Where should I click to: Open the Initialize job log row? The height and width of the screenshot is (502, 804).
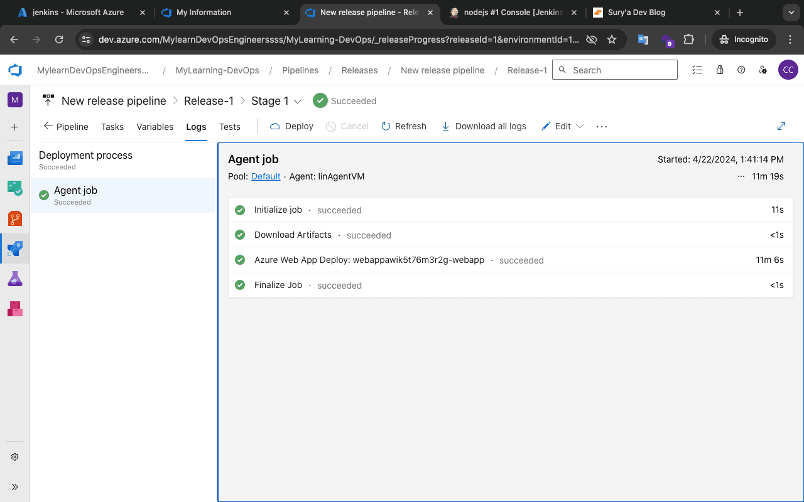[x=511, y=210]
